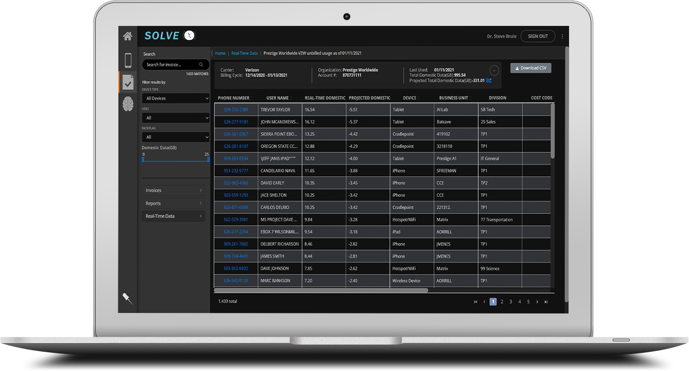Click the Sign Out button
The height and width of the screenshot is (371, 689).
pos(538,36)
